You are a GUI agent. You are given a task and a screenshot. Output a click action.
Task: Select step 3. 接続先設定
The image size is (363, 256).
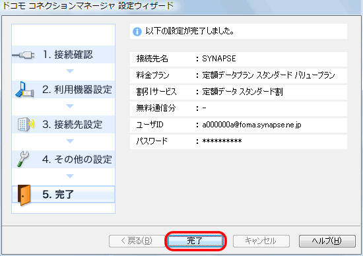(63, 125)
